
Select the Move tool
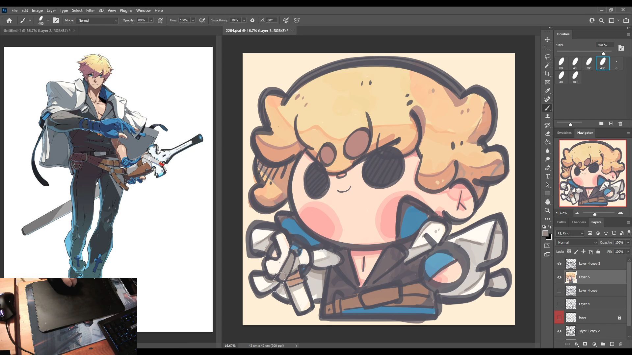tap(547, 39)
